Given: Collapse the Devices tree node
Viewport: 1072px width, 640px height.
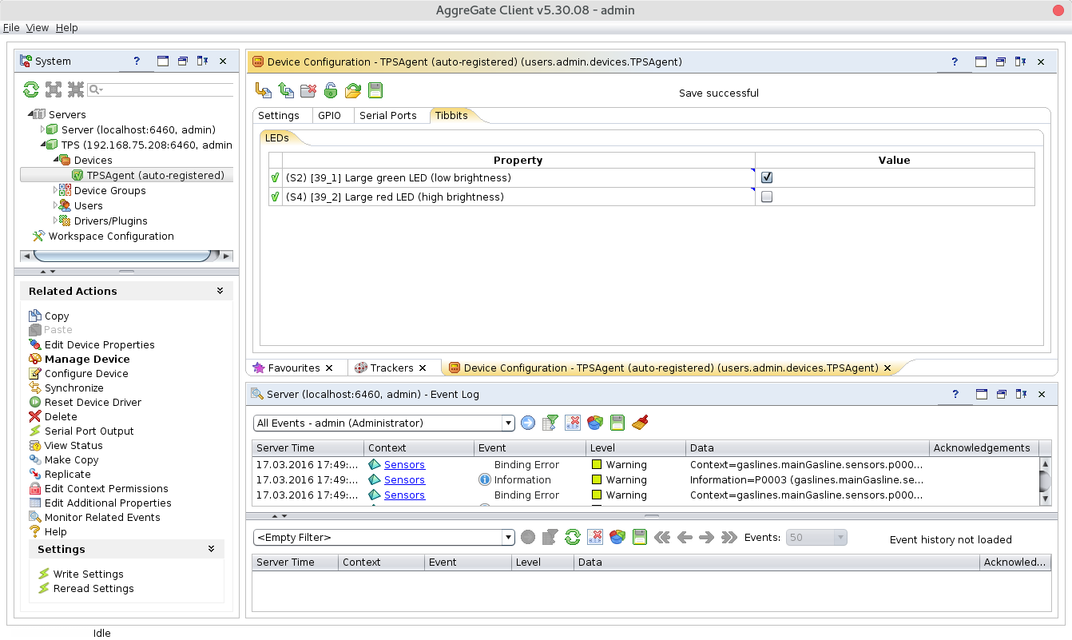Looking at the screenshot, I should (x=56, y=160).
